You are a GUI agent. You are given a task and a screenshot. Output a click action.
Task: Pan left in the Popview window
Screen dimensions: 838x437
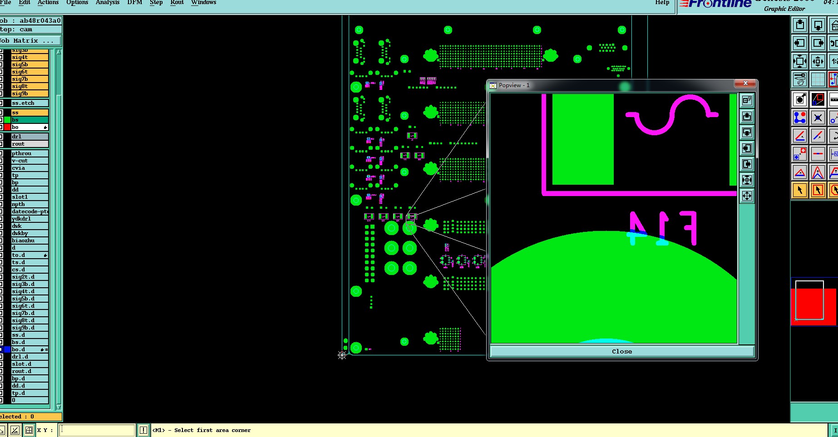pyautogui.click(x=747, y=148)
